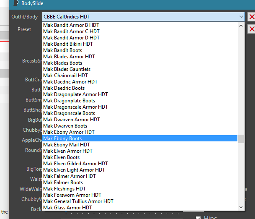The width and height of the screenshot is (255, 219).
Task: Toggle the Hips checkbox
Action: pos(198,218)
